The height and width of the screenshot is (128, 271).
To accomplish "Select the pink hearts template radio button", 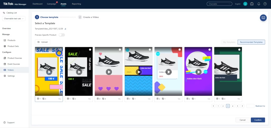I will coord(120,50).
